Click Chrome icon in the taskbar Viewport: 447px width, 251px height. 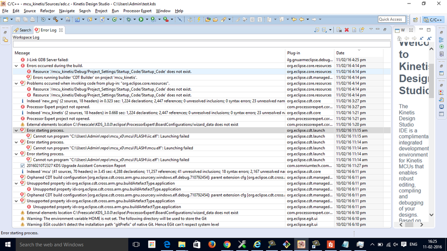(227, 244)
